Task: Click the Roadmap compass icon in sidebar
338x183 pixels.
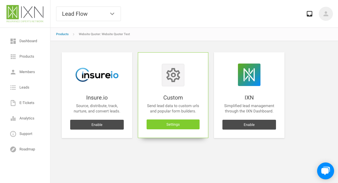Action: (13, 149)
